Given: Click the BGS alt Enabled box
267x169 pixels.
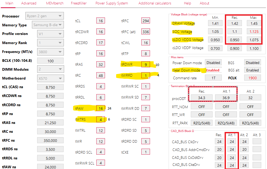Looking at the screenshot, I should 253,70.
